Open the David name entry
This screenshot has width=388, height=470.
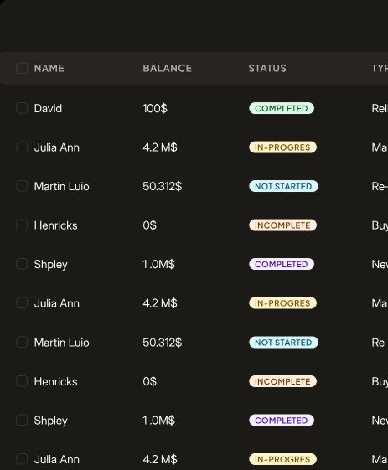coord(48,108)
